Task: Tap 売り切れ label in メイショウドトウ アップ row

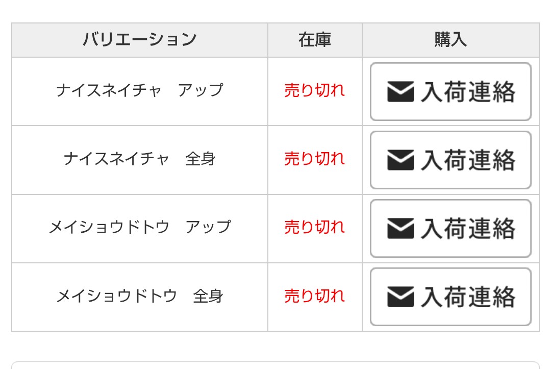Action: [x=314, y=227]
